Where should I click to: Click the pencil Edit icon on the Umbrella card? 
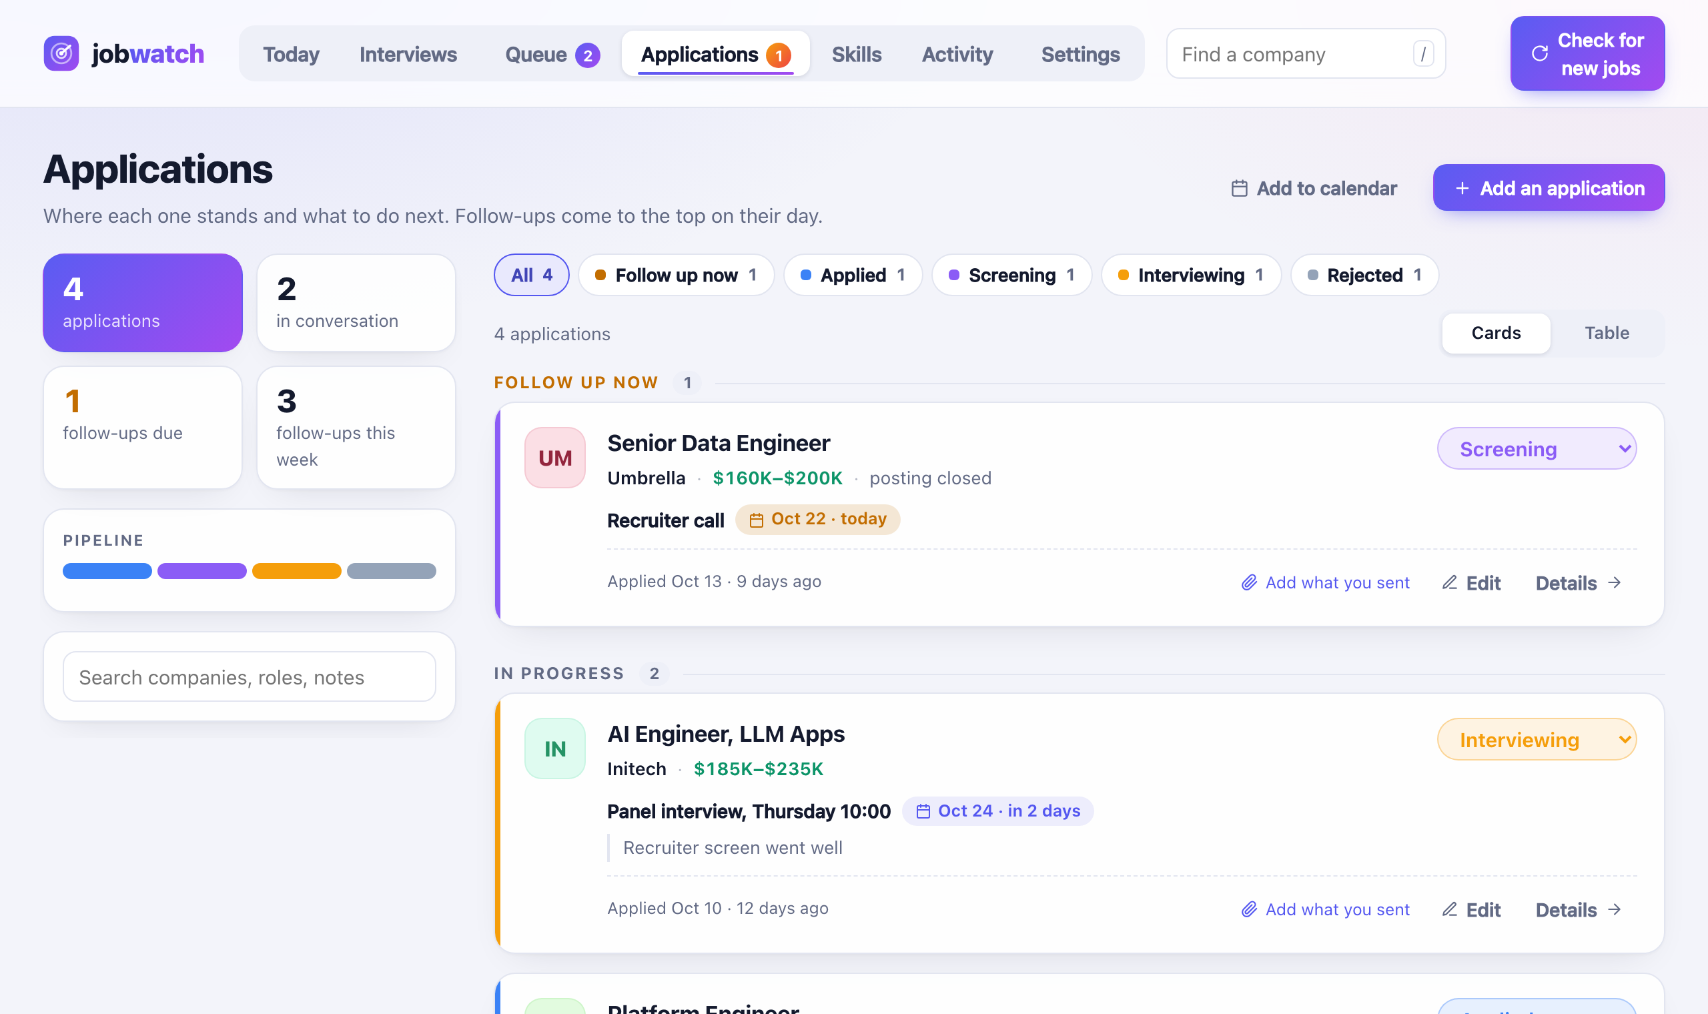point(1450,582)
